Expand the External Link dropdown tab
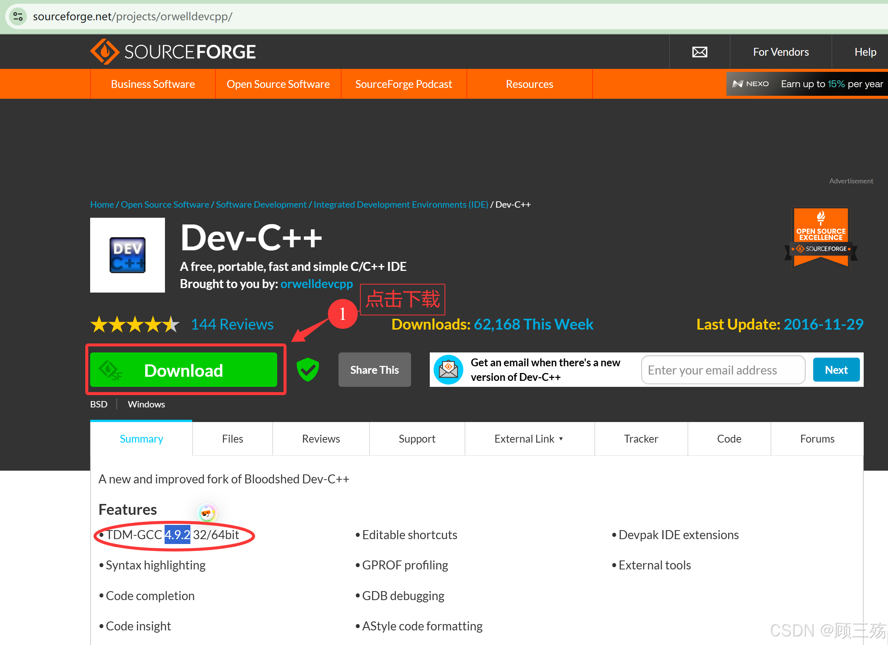Screen dimensions: 888x645 coord(529,438)
